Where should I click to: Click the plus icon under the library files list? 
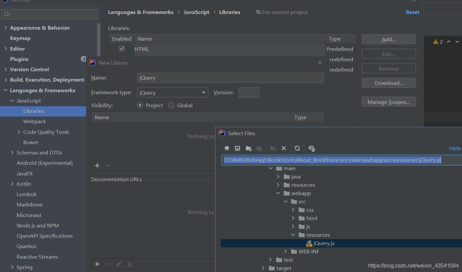[97, 165]
